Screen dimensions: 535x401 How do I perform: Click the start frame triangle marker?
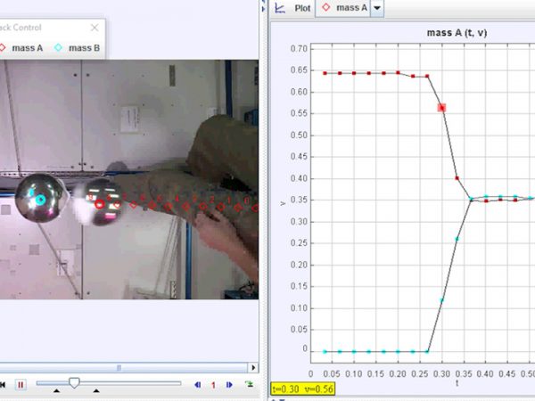click(57, 391)
